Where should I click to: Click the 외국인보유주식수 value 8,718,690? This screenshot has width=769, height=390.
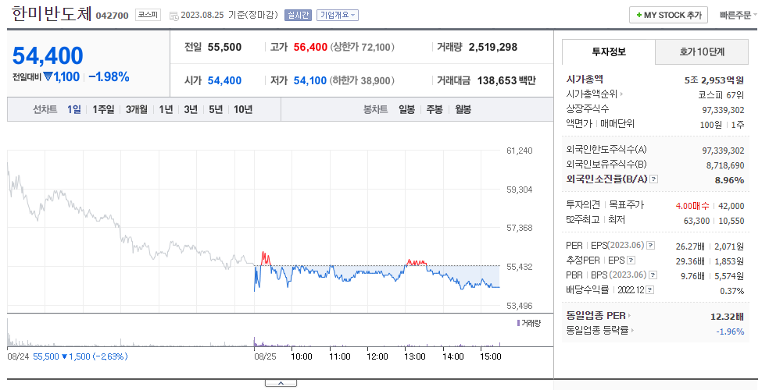pos(725,165)
